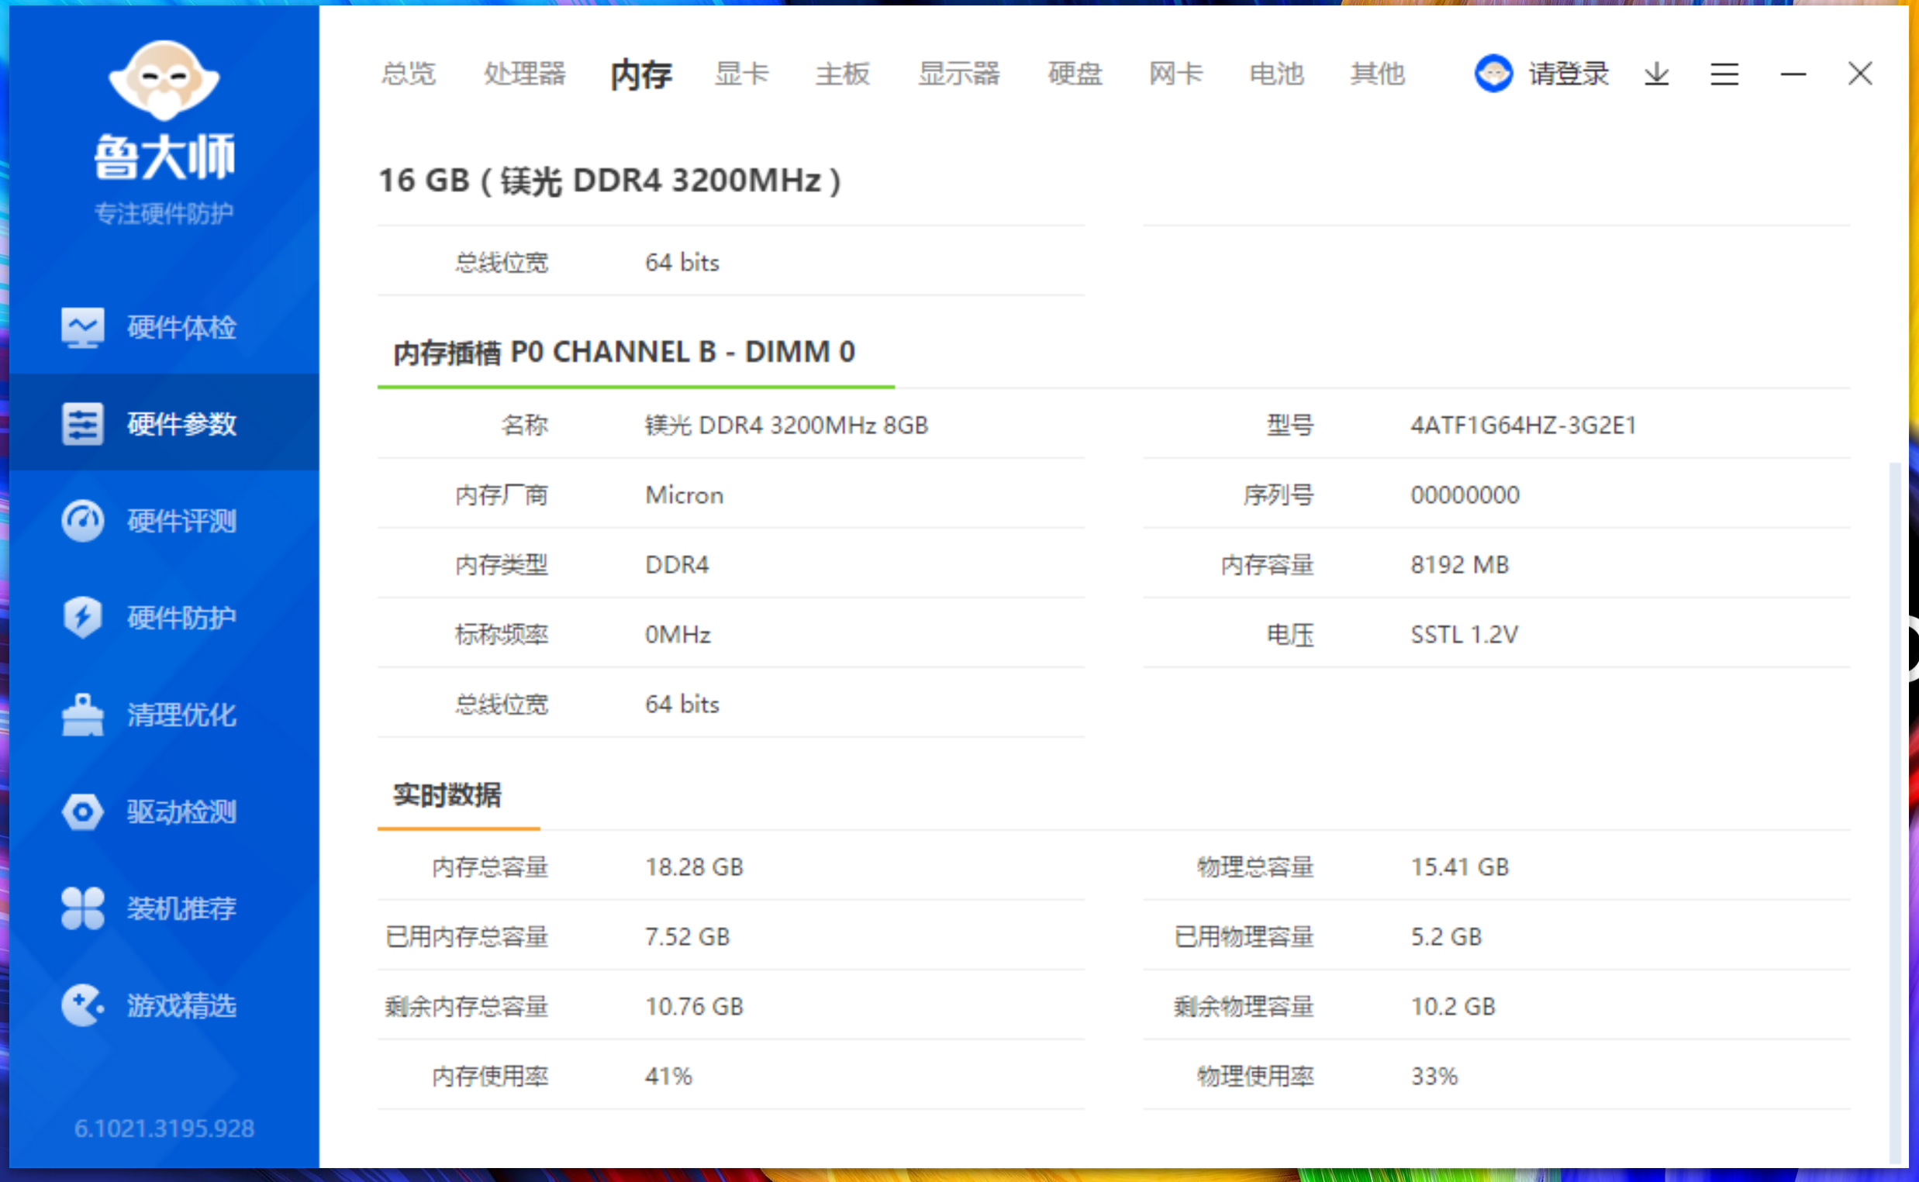This screenshot has width=1919, height=1182.
Task: Close the 鲁大师 window
Action: (1859, 74)
